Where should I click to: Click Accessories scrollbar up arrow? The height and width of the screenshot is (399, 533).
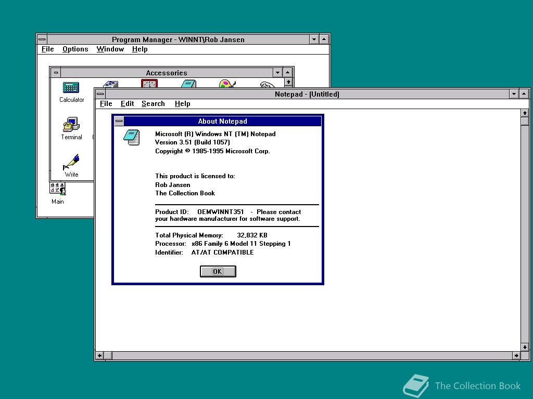tap(288, 82)
